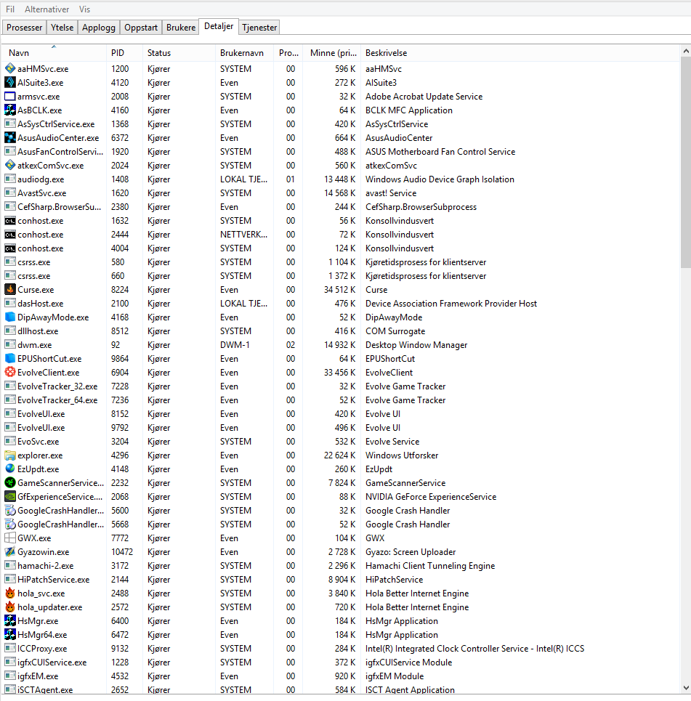The width and height of the screenshot is (691, 701).
Task: Switch to the Prosesser tab
Action: click(x=24, y=28)
